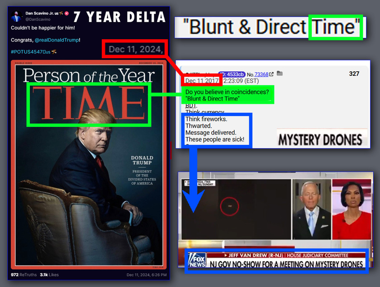Click the red "TIME" masthead on the cover
The width and height of the screenshot is (380, 287).
coord(89,103)
